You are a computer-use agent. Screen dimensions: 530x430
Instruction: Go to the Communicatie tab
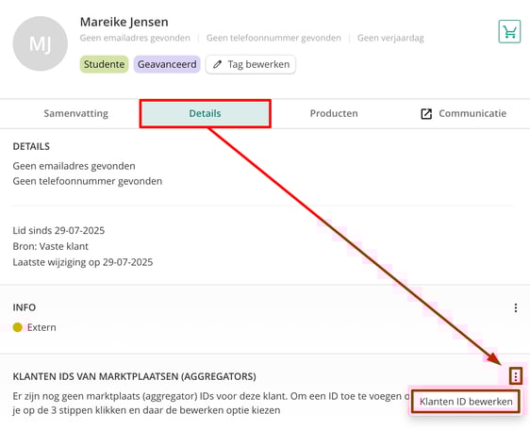click(x=463, y=113)
